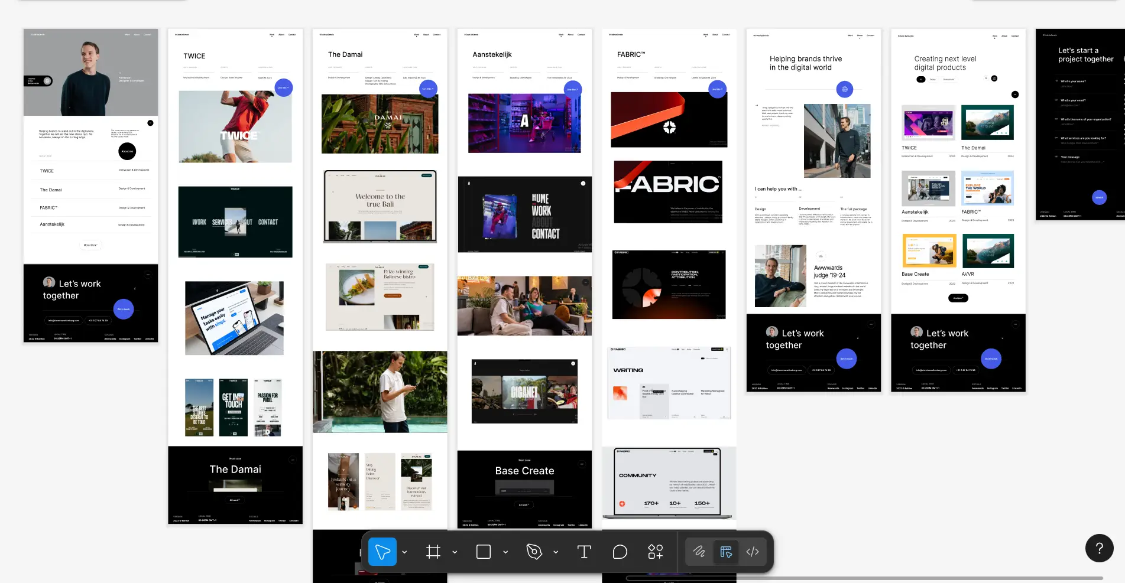
Task: Click the 'Aanstekelijk' page title text
Action: [x=492, y=54]
